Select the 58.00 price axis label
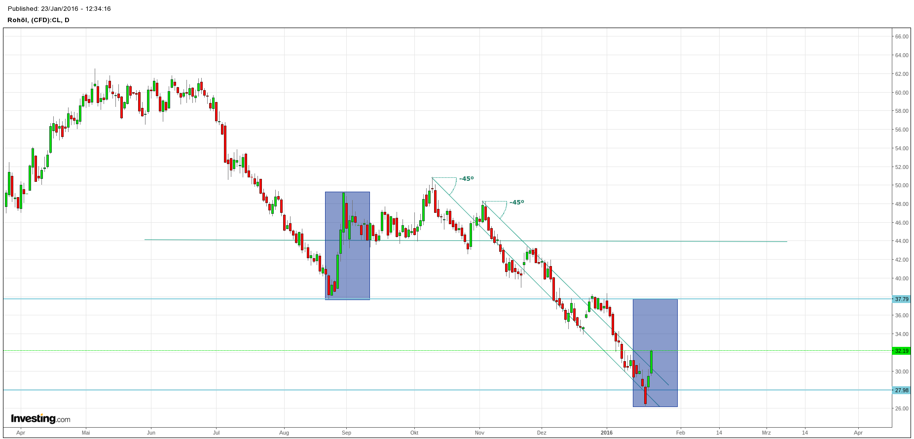The height and width of the screenshot is (439, 914). pyautogui.click(x=902, y=111)
